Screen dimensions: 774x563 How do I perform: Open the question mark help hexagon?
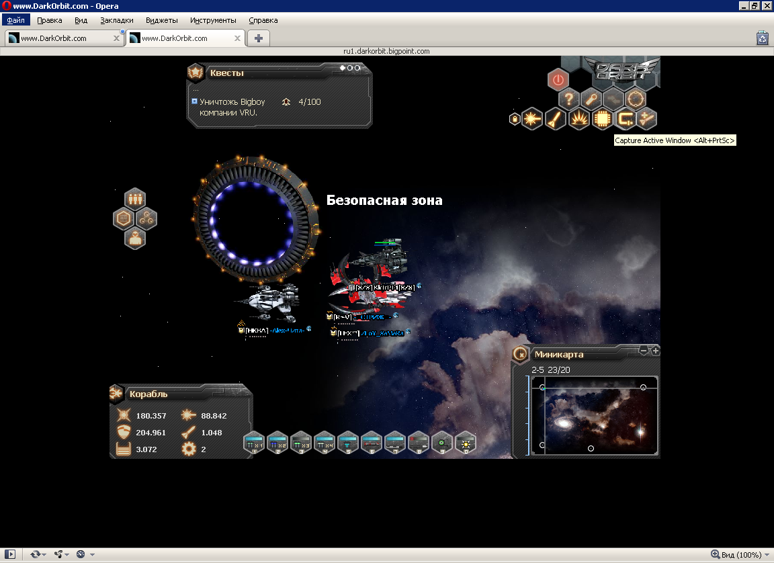click(568, 99)
